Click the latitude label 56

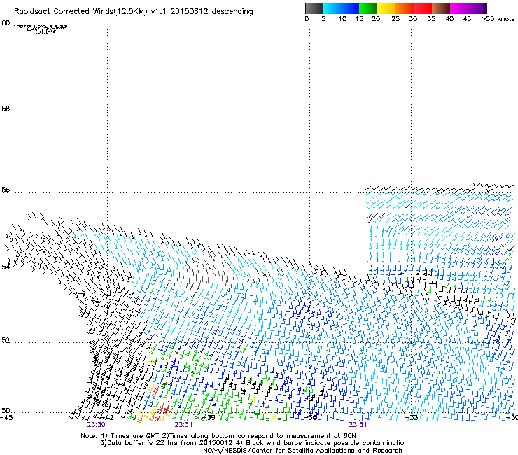point(6,190)
